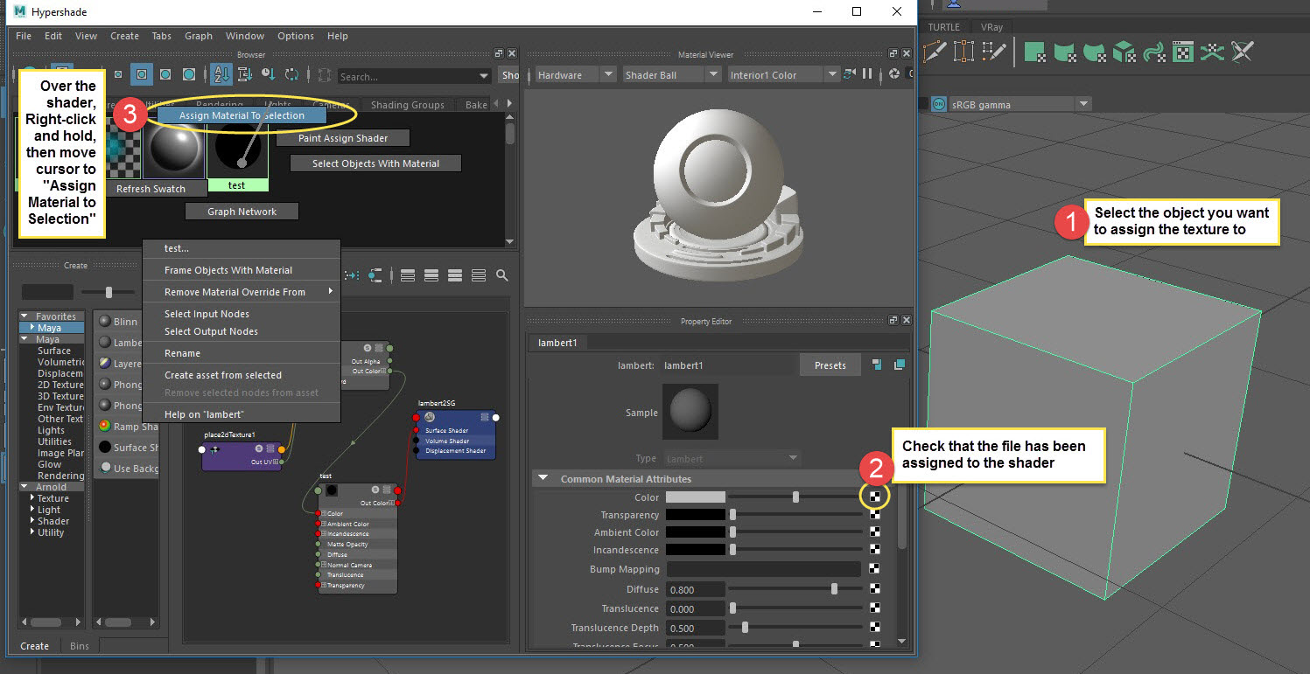Click the refresh swatches cycle icon in Browser

291,74
